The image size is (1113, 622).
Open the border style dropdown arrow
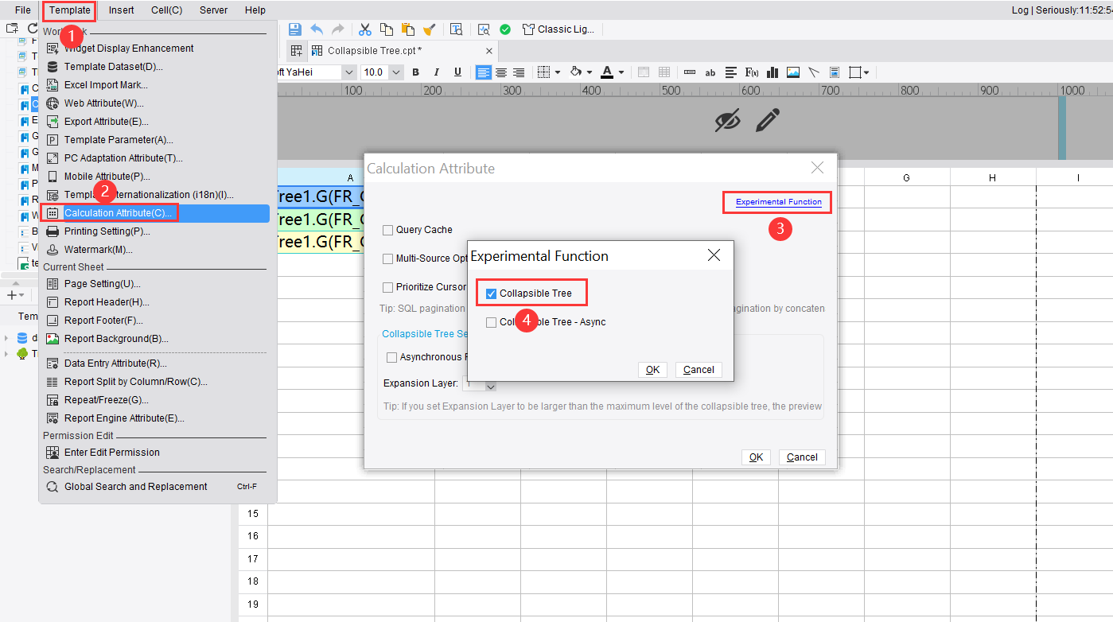click(558, 72)
